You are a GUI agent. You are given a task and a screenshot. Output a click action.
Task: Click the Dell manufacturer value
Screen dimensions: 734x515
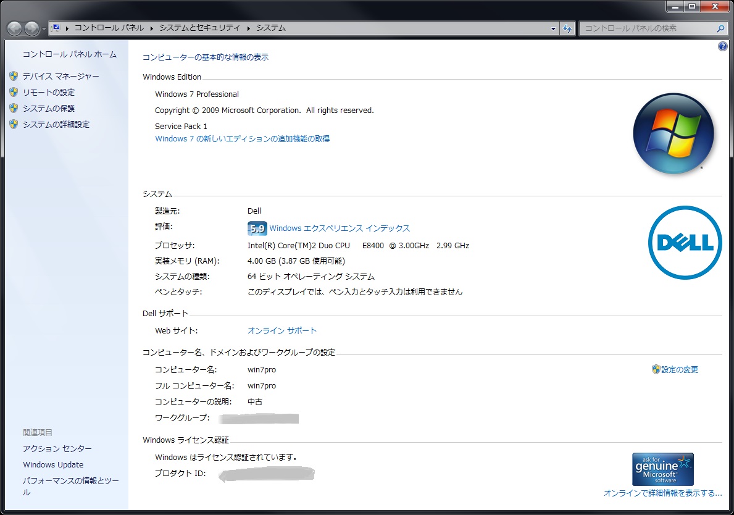pos(254,211)
